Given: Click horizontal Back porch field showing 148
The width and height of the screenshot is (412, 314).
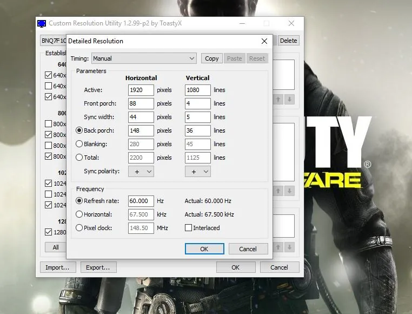Looking at the screenshot, I should (x=141, y=130).
